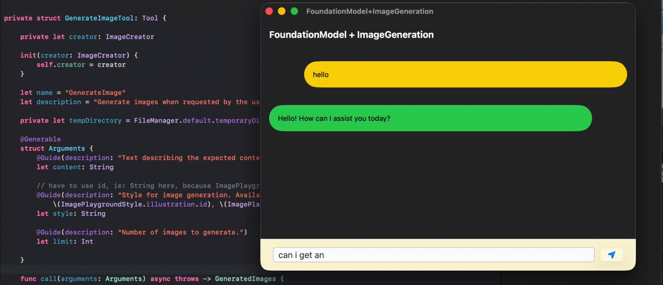
Task: Click the 'let limit: Int' property
Action: tap(65, 241)
